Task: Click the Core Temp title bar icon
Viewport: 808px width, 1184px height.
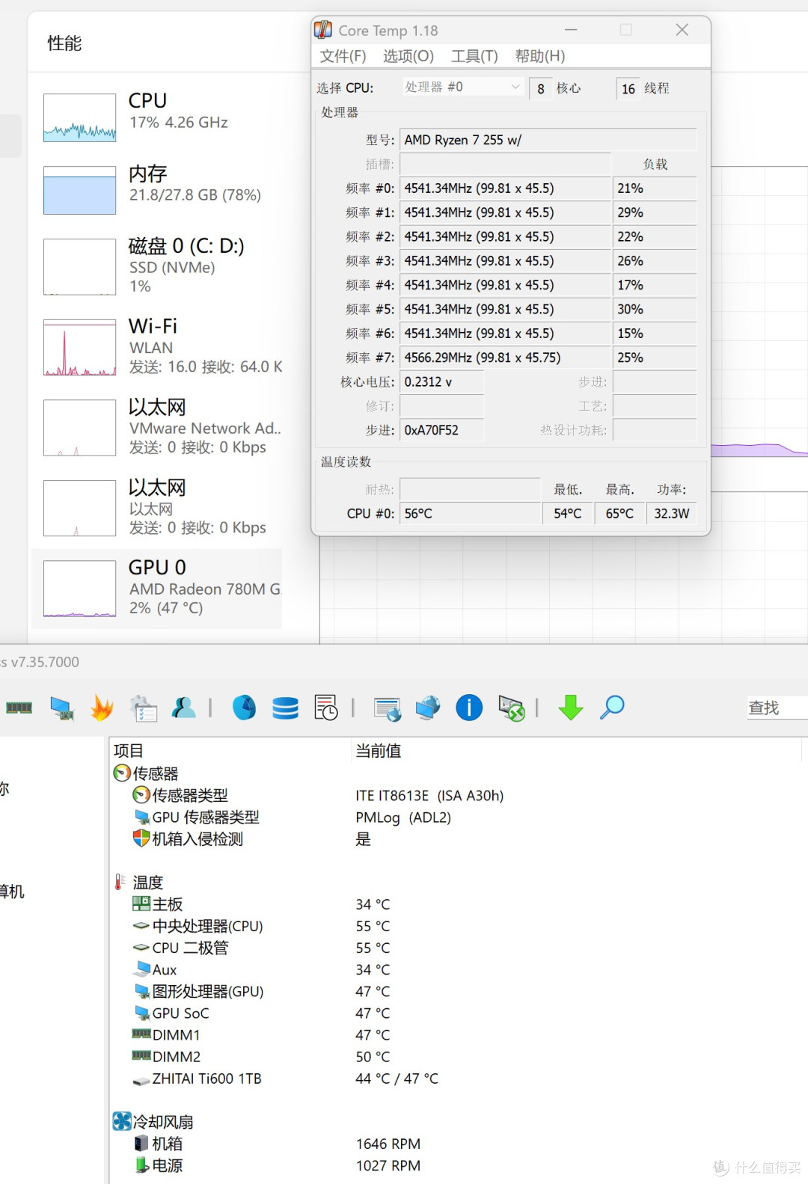Action: [x=323, y=30]
